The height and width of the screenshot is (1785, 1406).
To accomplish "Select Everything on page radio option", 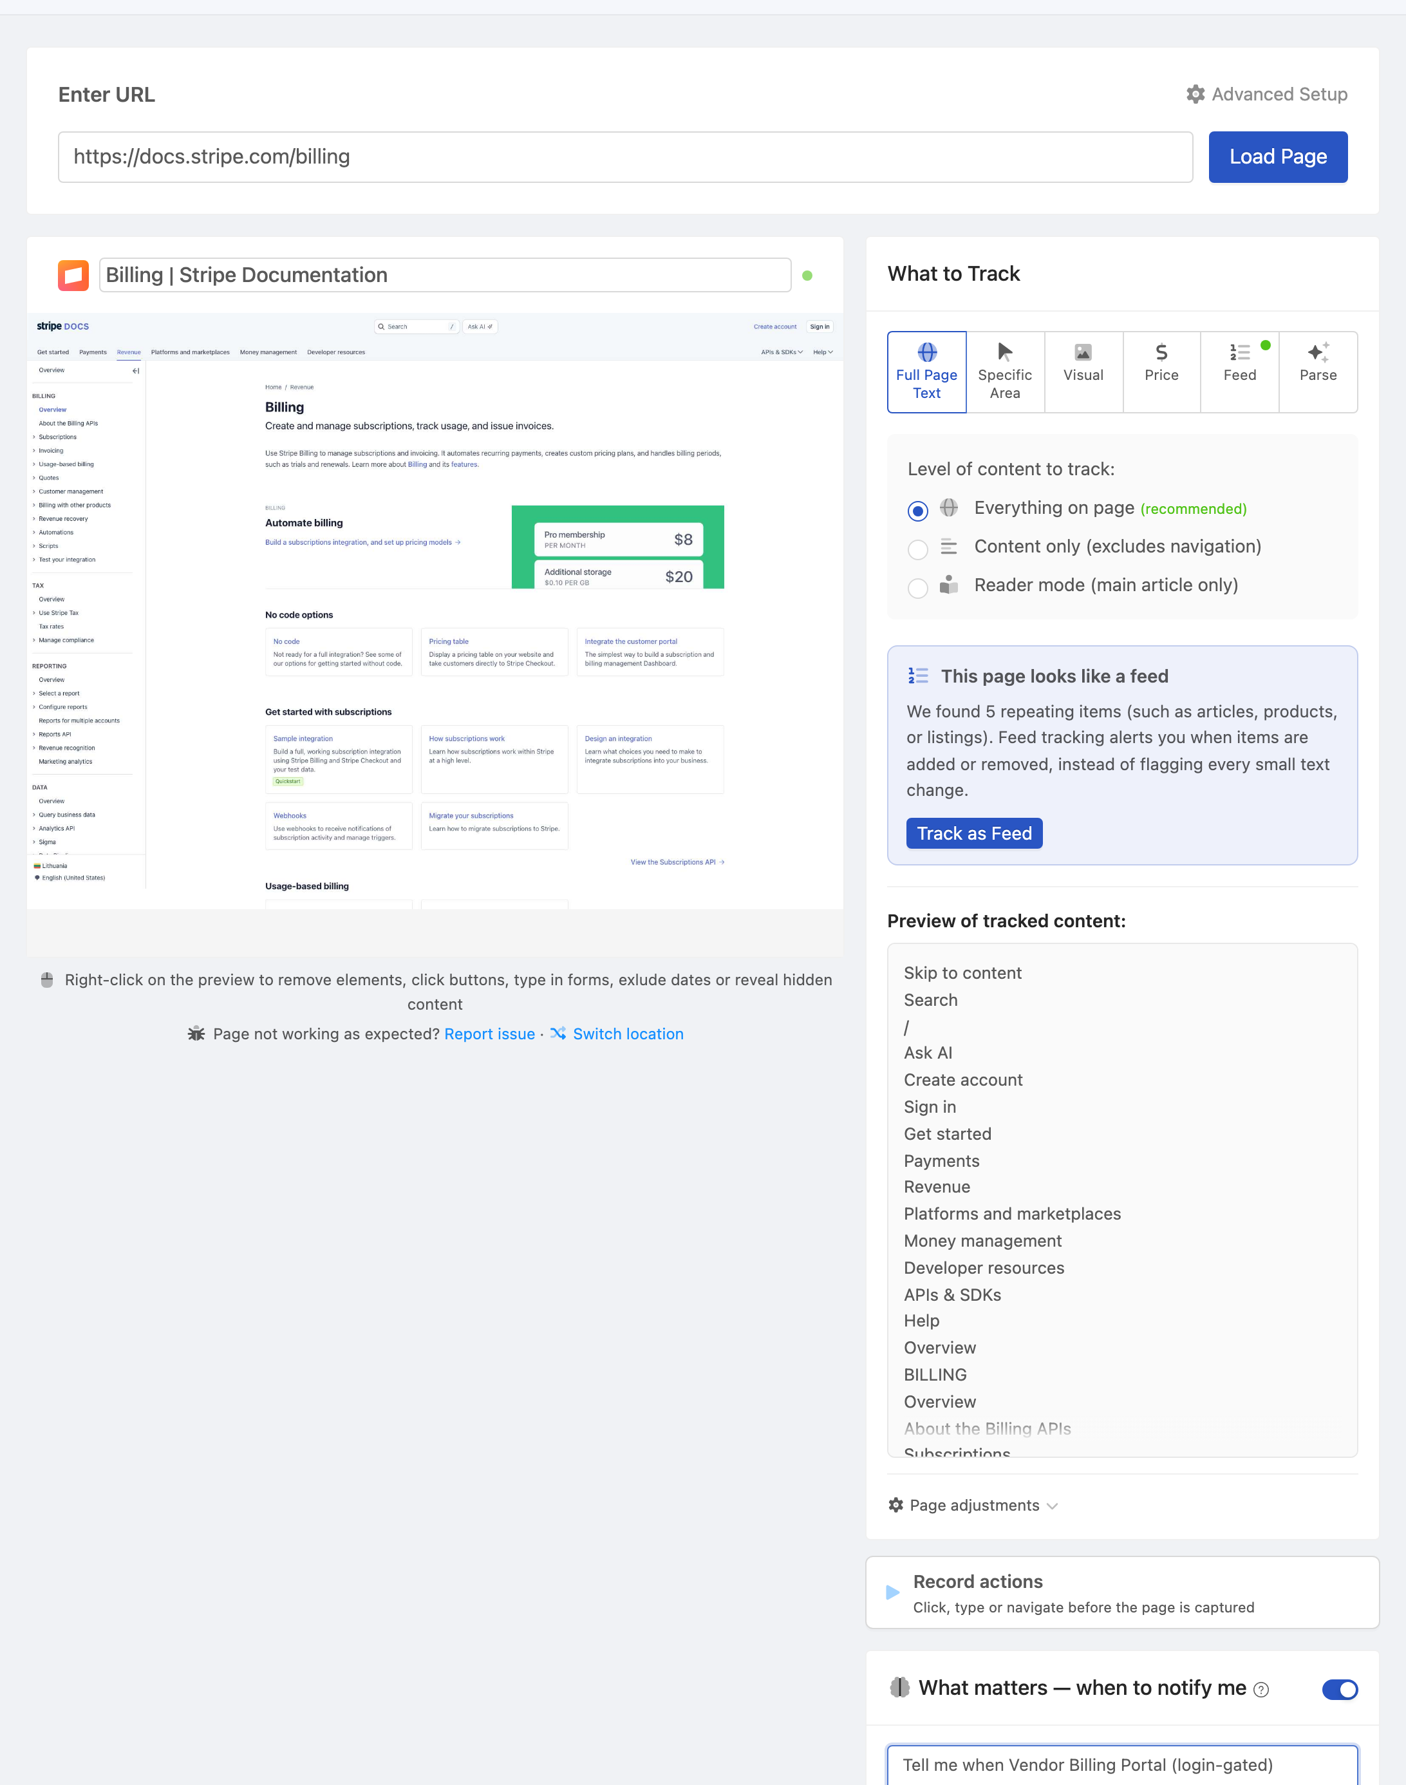I will (918, 511).
